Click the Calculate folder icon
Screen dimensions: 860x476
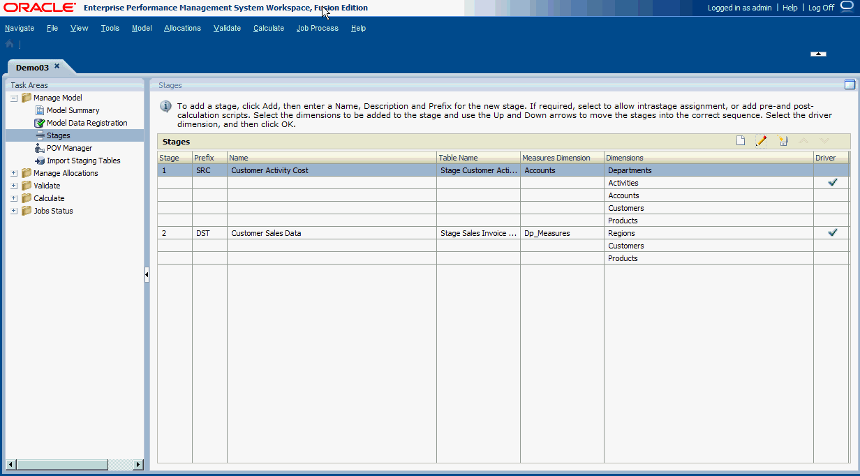pos(27,198)
